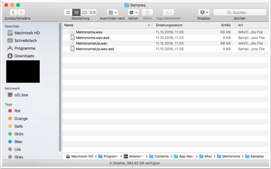Image resolution: width=271 pixels, height=169 pixels.
Task: Select list view display mode
Action: click(x=76, y=12)
